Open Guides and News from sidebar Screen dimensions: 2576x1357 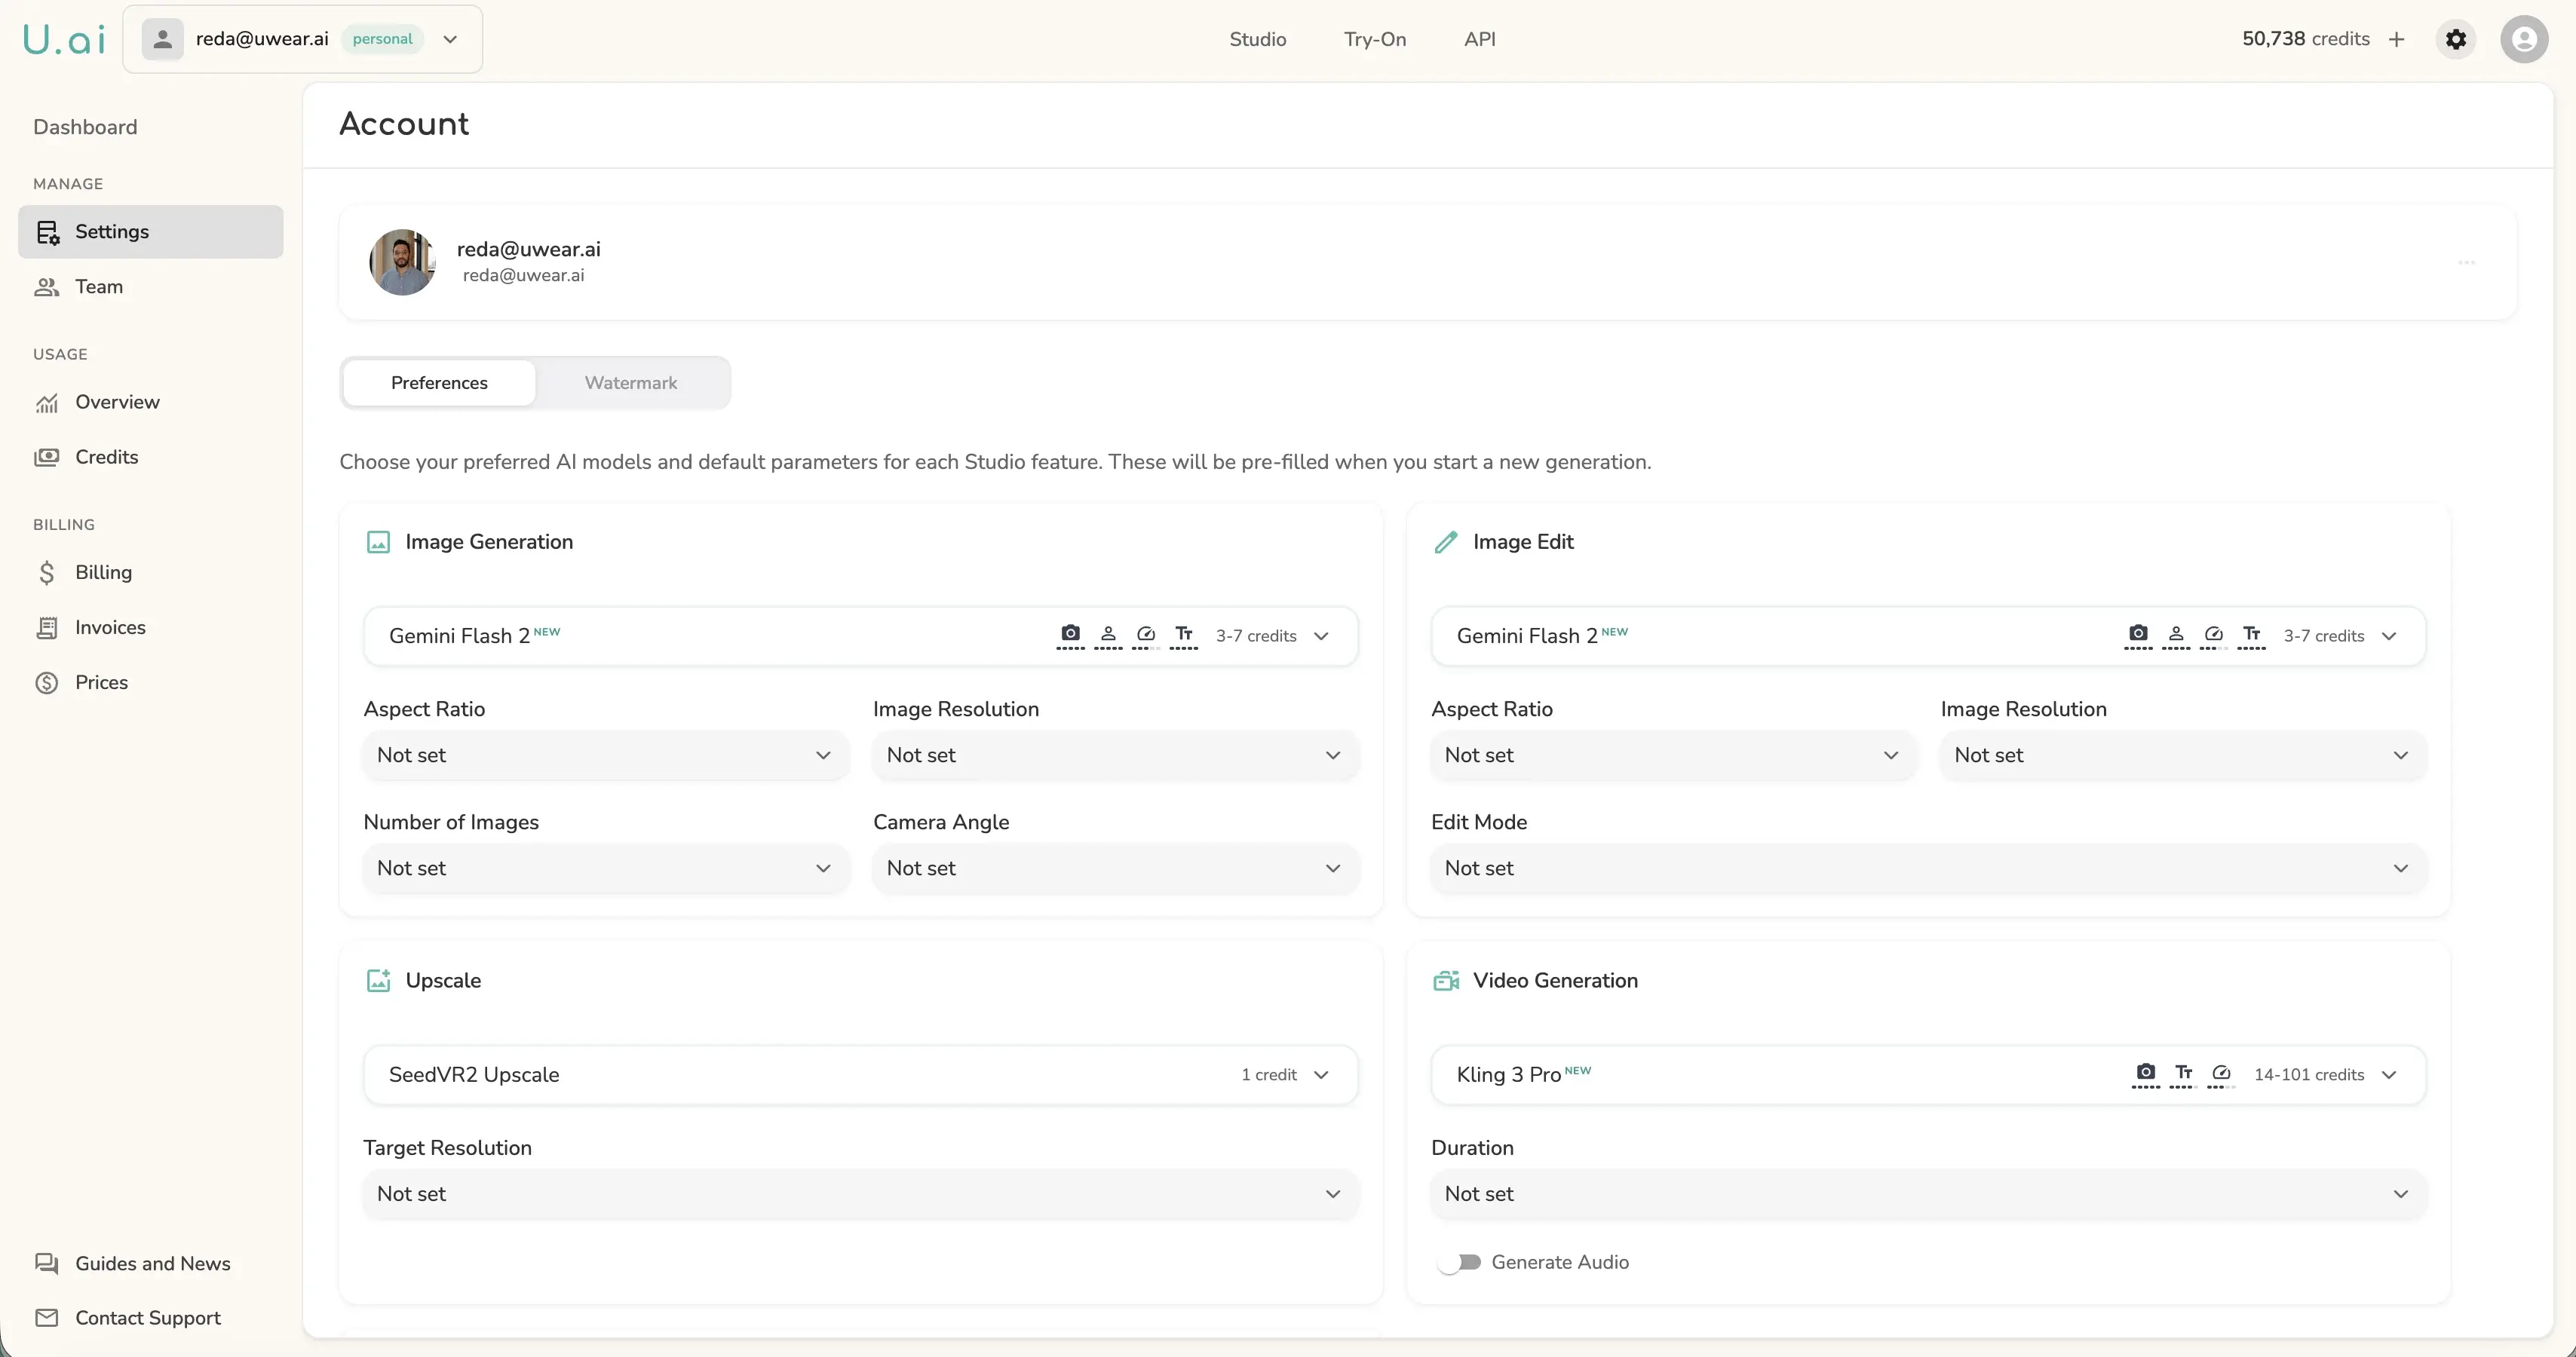pyautogui.click(x=152, y=1263)
